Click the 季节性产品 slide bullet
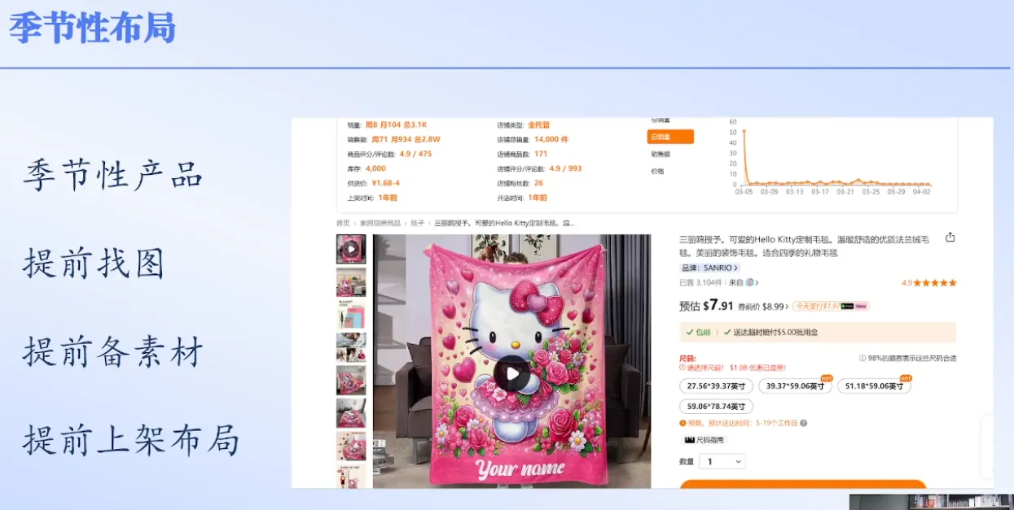This screenshot has width=1014, height=510. [x=112, y=175]
